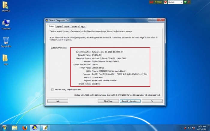Click the 'Dell Inc.' manufacturer value
Screen dimensions: 210x131
95,65
